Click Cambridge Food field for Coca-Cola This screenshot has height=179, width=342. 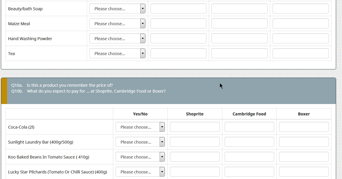[249, 127]
